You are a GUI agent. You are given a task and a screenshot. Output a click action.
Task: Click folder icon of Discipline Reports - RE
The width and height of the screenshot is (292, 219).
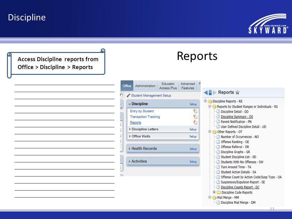[x=210, y=101]
